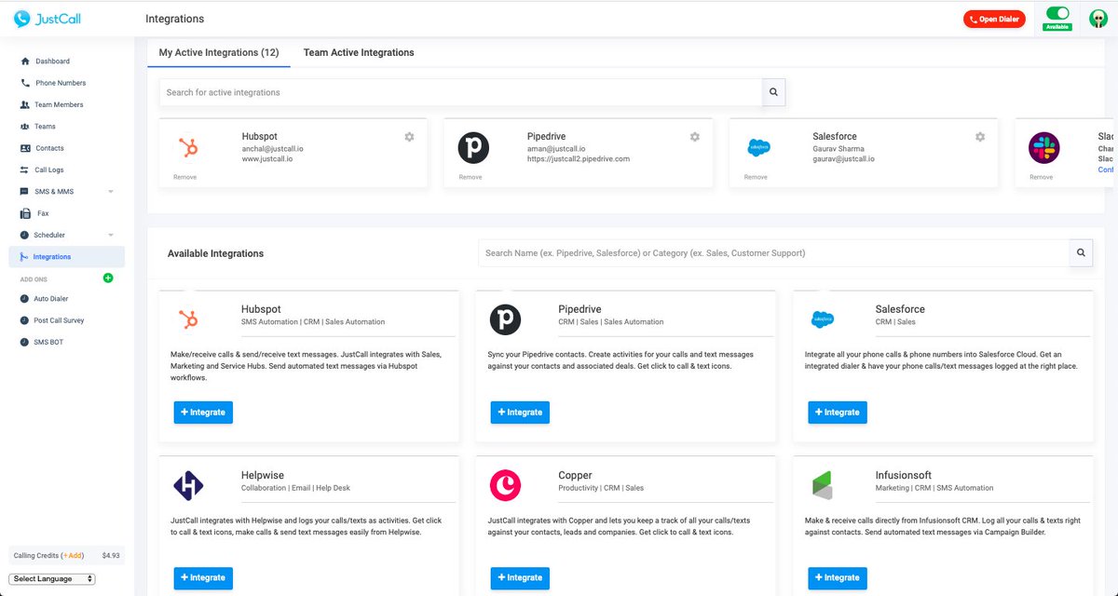Image resolution: width=1118 pixels, height=596 pixels.
Task: Click the Phone Numbers handset icon
Action: click(x=25, y=83)
